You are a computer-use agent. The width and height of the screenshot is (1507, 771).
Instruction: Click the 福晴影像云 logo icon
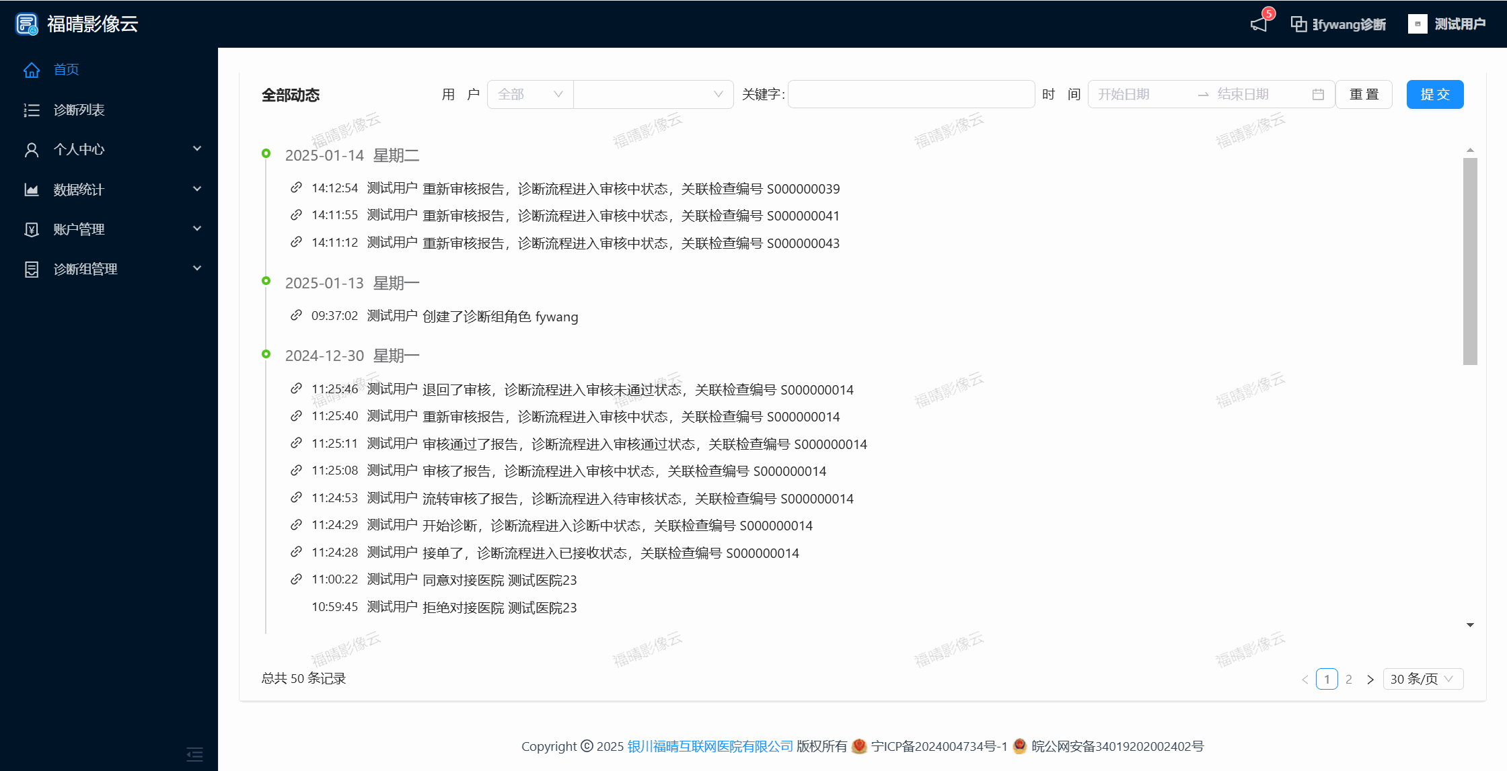pyautogui.click(x=26, y=24)
